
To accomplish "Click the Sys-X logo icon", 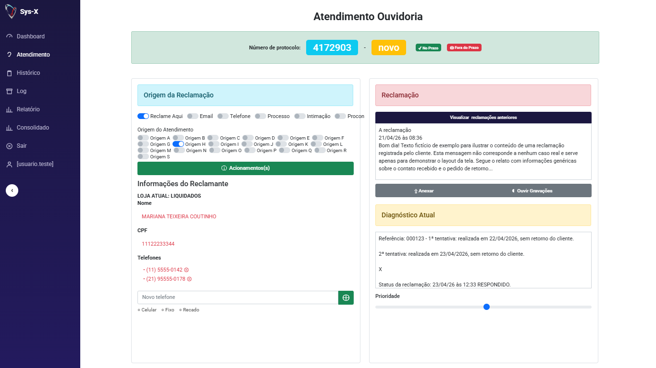I will (10, 11).
